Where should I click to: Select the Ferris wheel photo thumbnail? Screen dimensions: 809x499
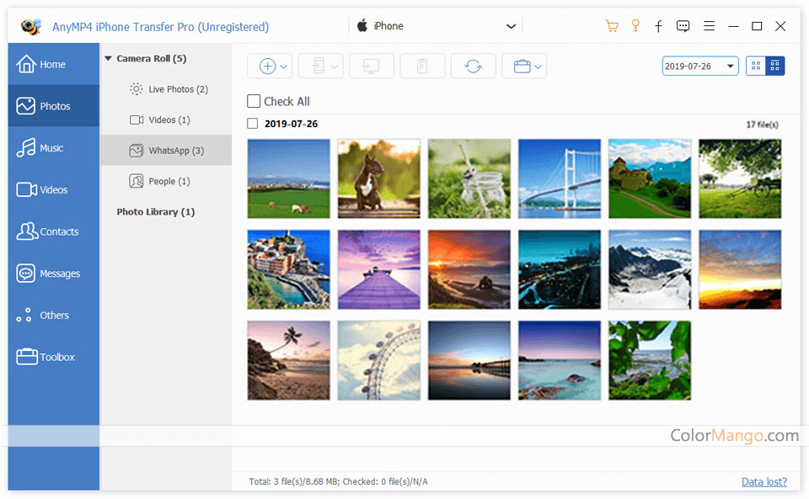[378, 360]
